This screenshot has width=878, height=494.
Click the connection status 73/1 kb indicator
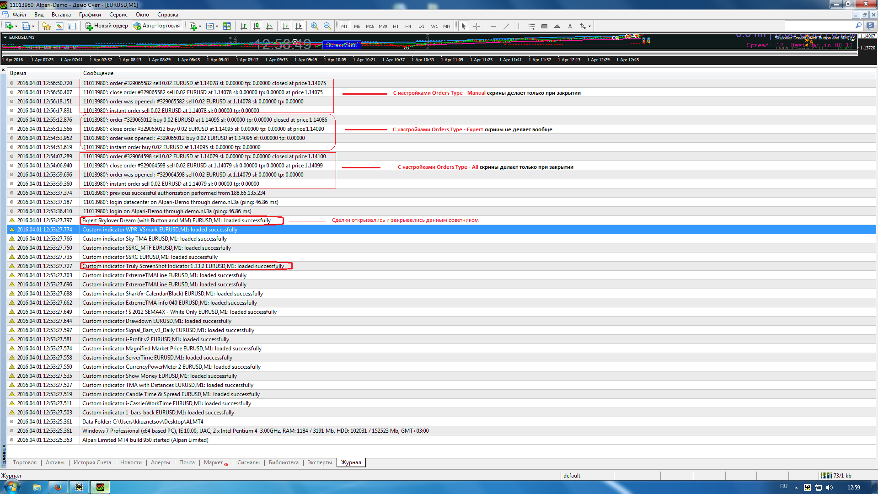(x=836, y=476)
